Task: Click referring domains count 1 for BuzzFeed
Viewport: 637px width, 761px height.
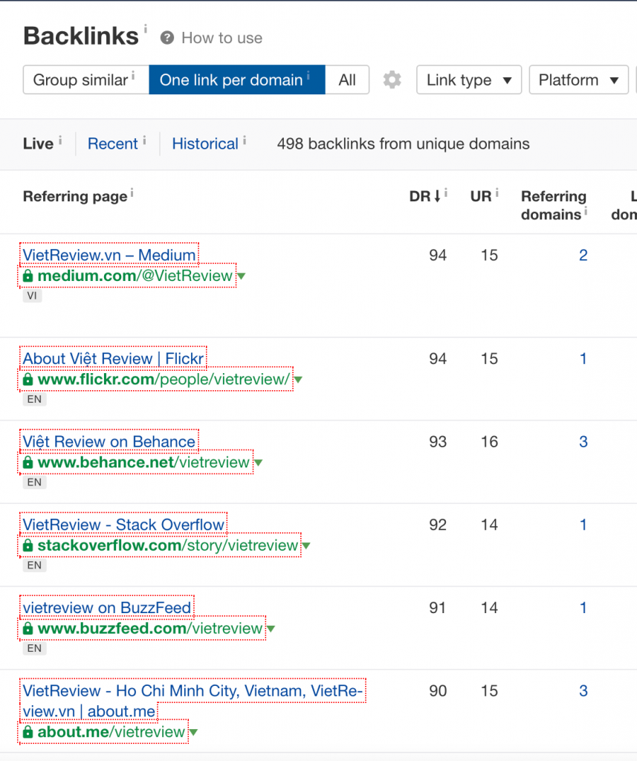Action: tap(583, 608)
